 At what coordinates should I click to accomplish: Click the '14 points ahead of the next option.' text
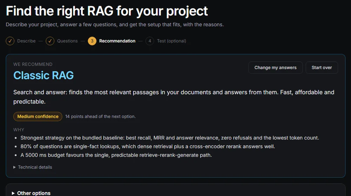click(x=100, y=116)
